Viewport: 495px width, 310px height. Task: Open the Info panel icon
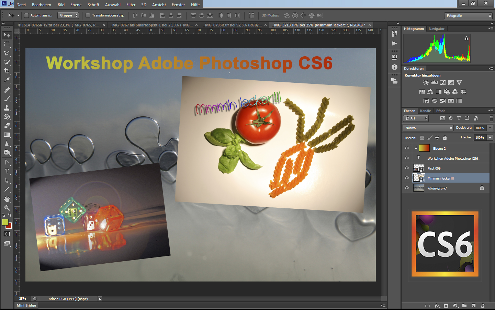(x=394, y=67)
